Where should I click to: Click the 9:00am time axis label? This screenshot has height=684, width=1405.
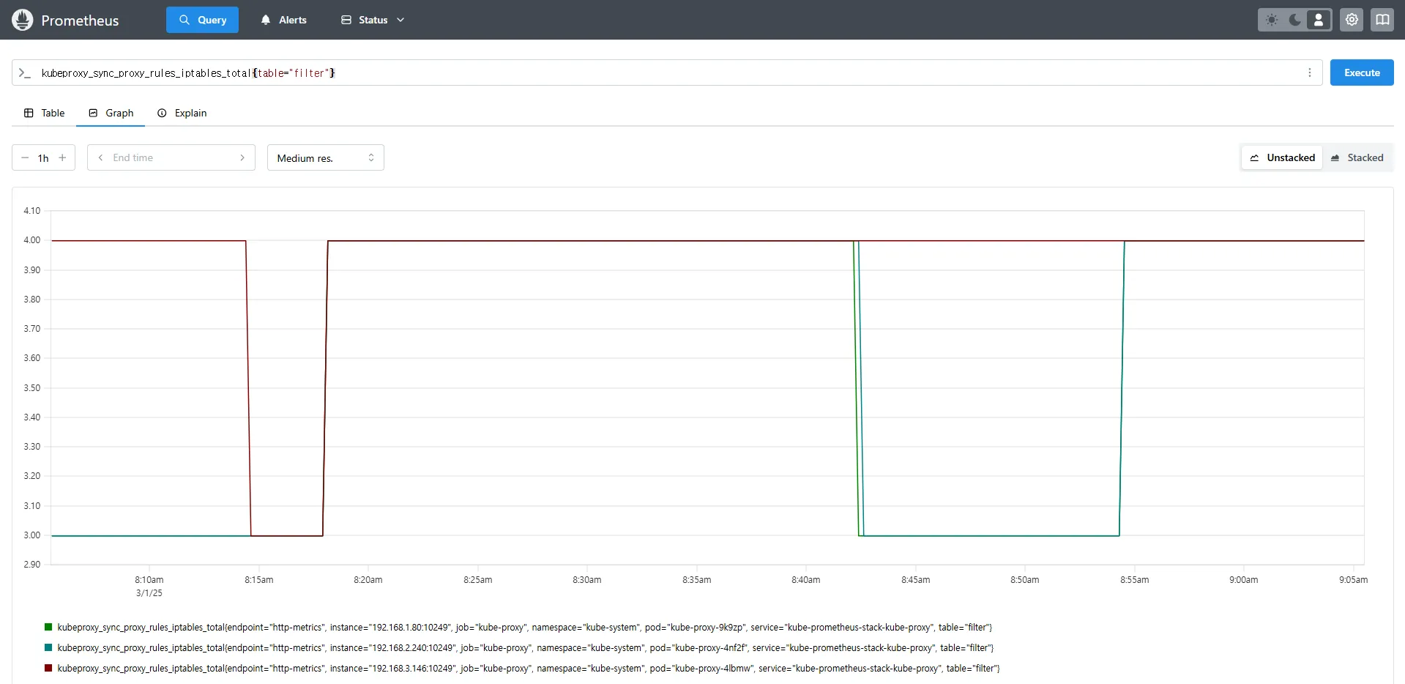coord(1244,580)
